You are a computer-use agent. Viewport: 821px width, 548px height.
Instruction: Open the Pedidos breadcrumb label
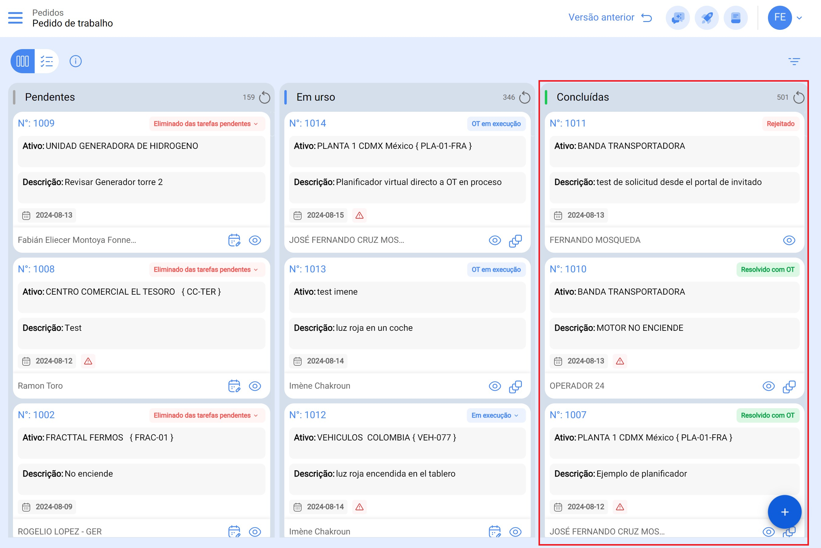(48, 13)
